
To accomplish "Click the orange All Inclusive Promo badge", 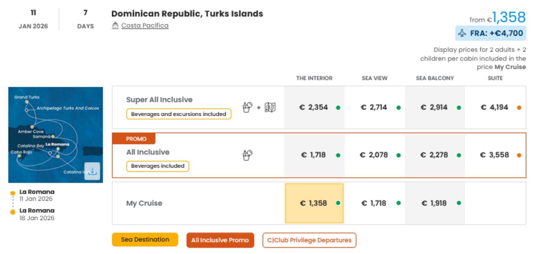I will [x=220, y=240].
